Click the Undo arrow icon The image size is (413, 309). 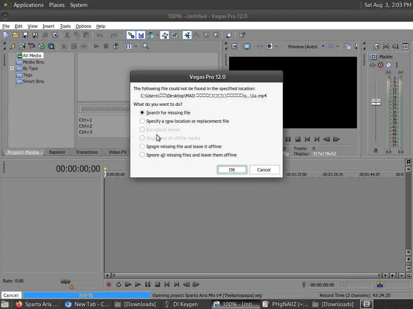(99, 35)
